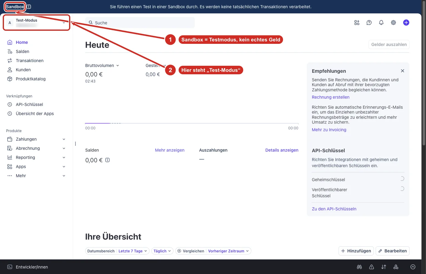Expand the developer bar with chevron circle
This screenshot has width=426, height=274.
tap(413, 267)
